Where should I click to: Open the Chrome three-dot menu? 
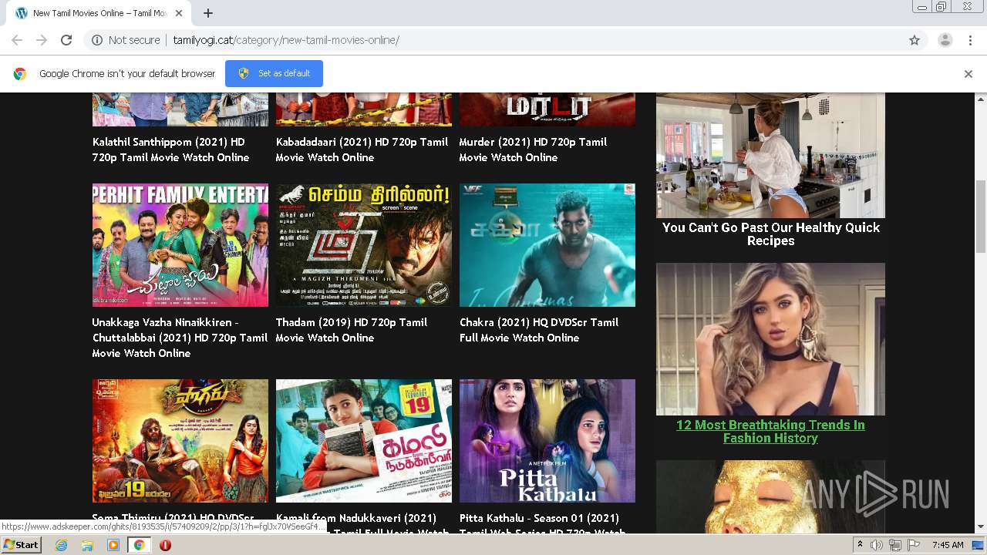(969, 40)
